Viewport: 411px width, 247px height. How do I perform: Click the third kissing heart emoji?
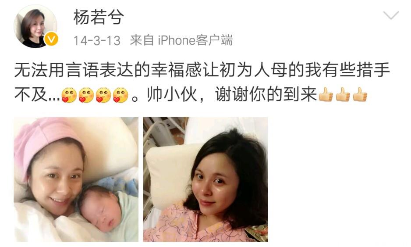point(103,95)
